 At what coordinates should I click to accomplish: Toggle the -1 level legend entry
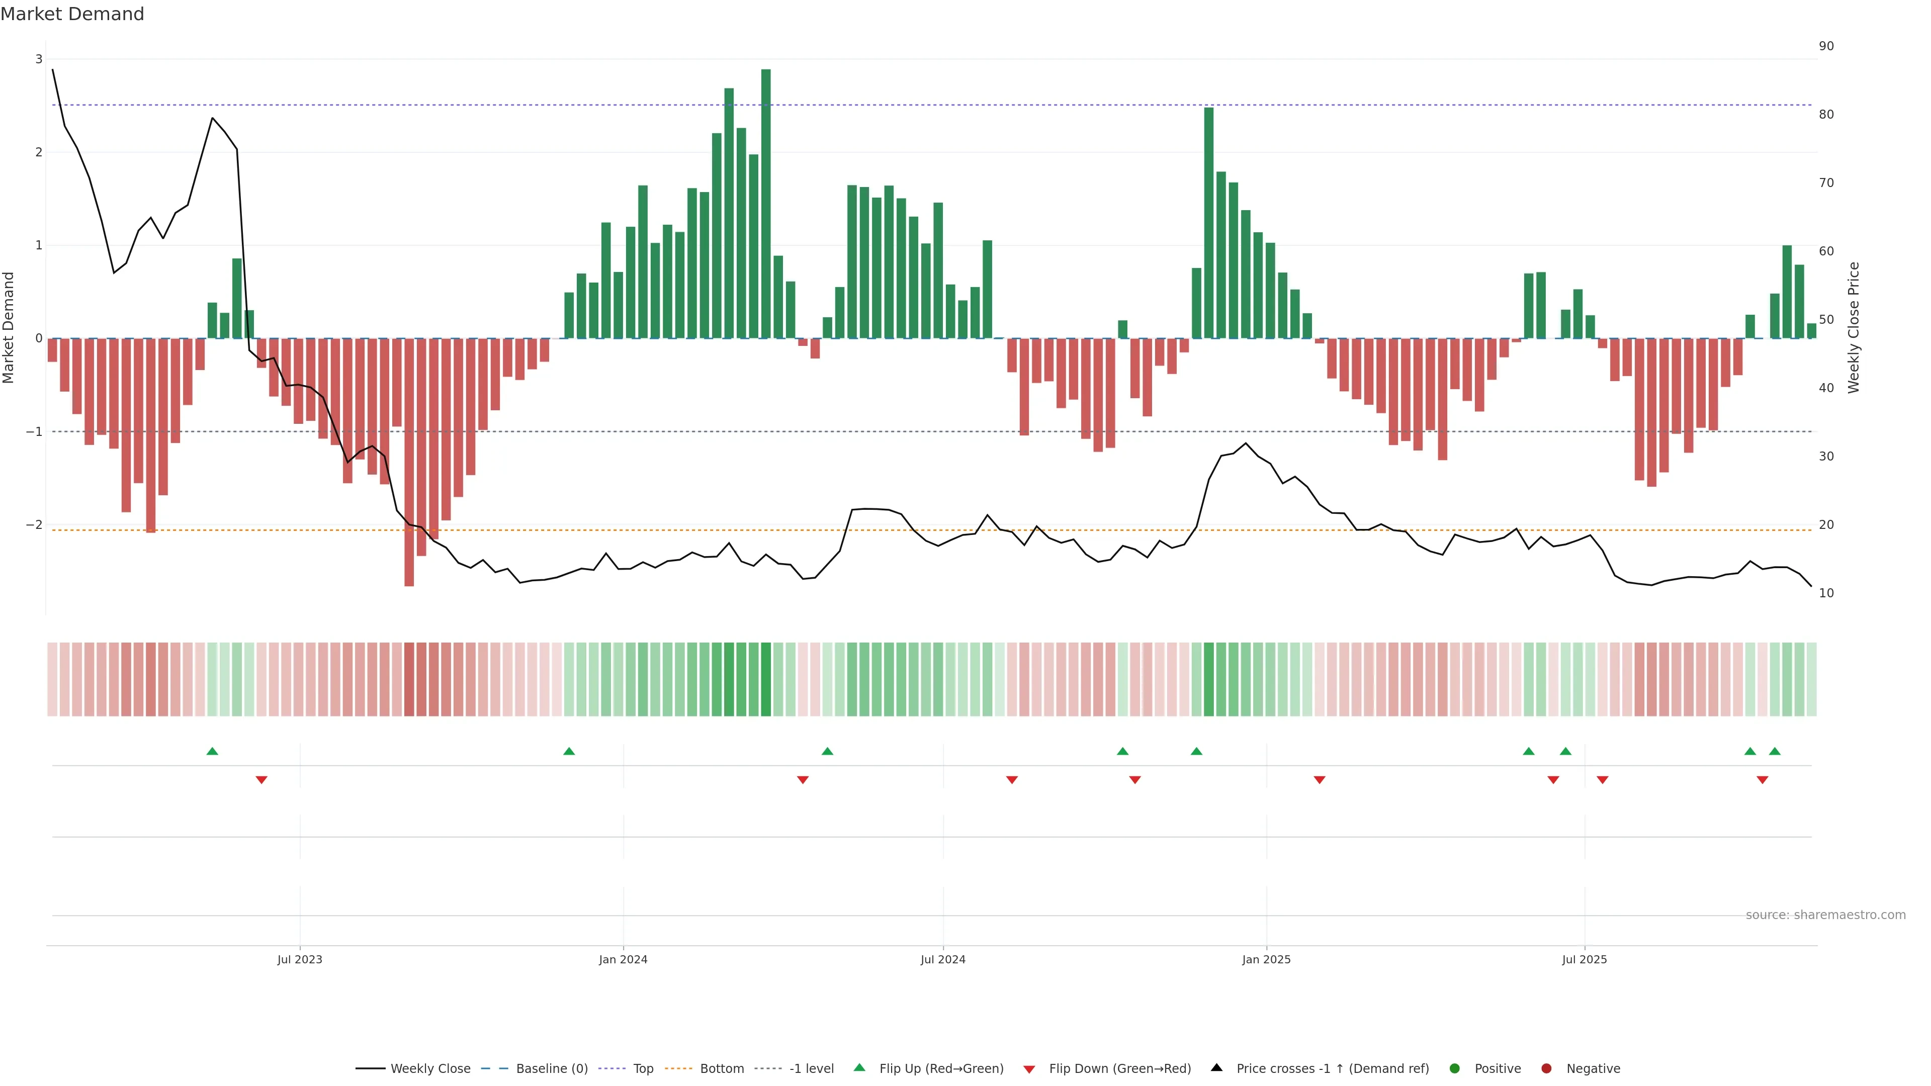click(811, 1069)
